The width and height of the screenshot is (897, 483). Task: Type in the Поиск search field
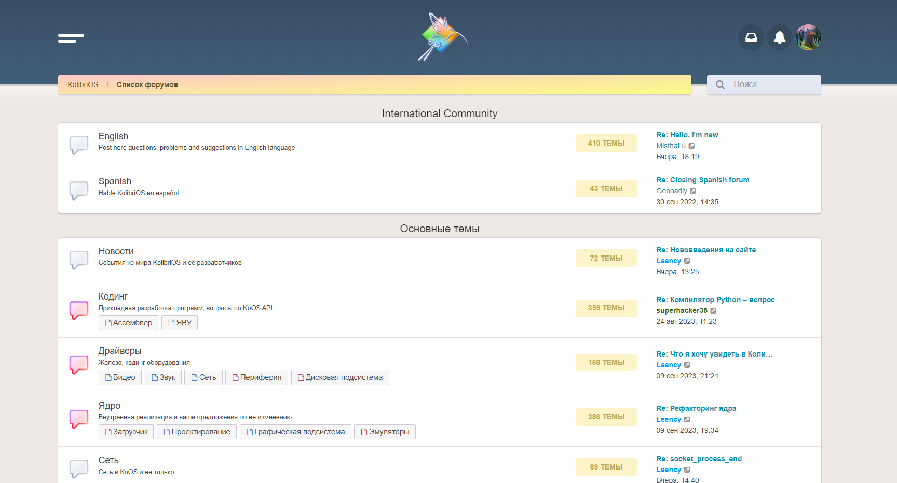pyautogui.click(x=773, y=84)
